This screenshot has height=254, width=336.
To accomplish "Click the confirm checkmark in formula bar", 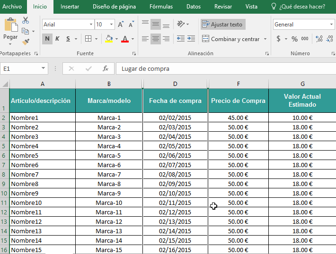I will click(88, 68).
